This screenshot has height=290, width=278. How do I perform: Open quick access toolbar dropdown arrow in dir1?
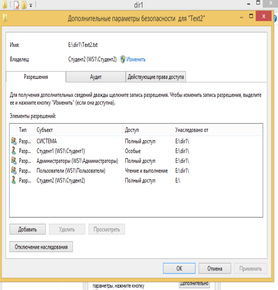coord(31,6)
